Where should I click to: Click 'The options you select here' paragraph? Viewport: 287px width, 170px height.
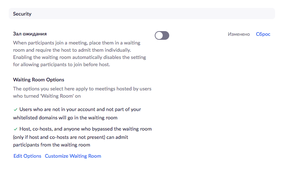click(x=82, y=89)
